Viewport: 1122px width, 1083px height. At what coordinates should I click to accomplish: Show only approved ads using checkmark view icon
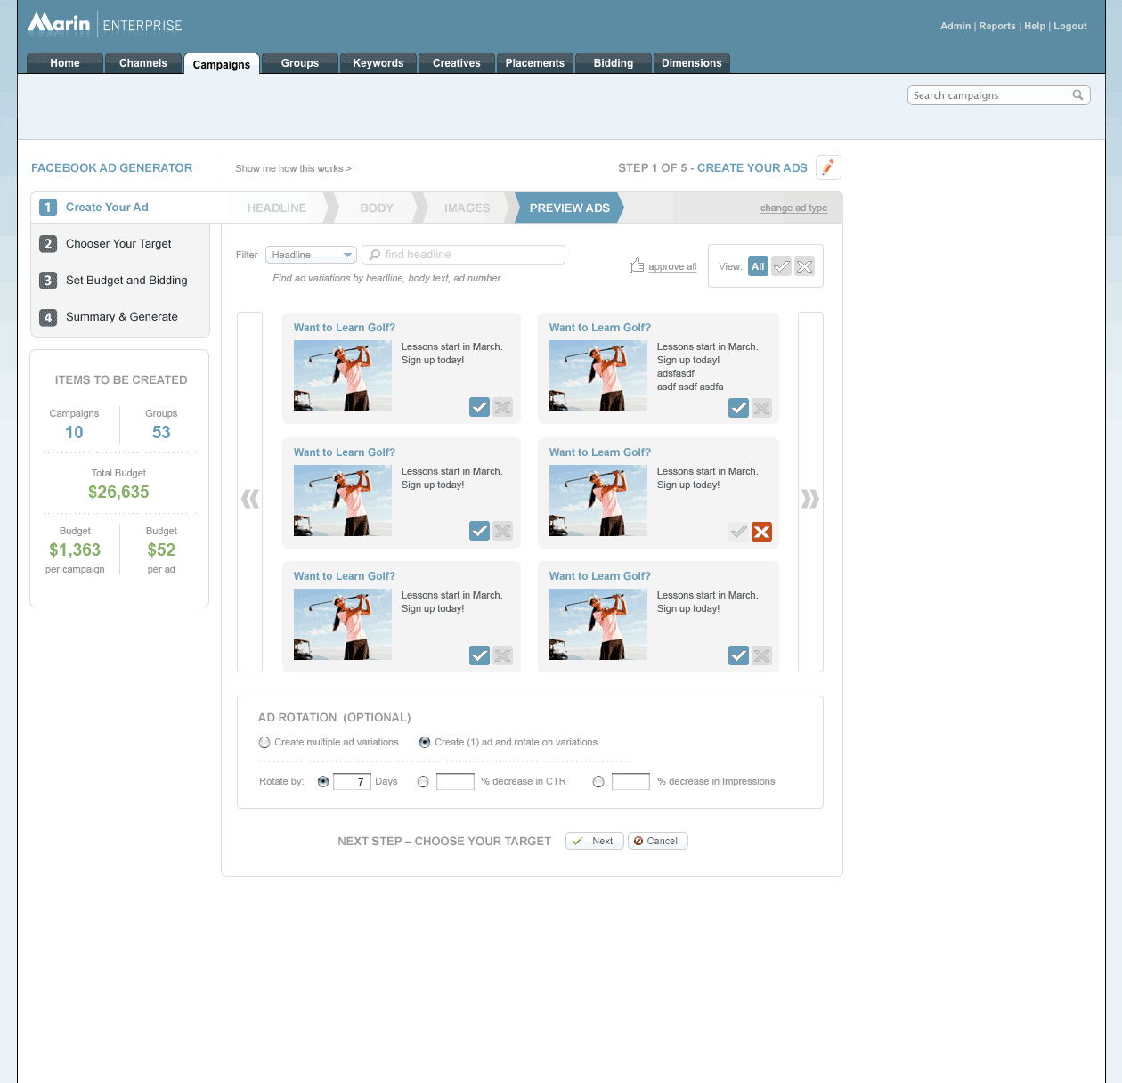pyautogui.click(x=781, y=266)
